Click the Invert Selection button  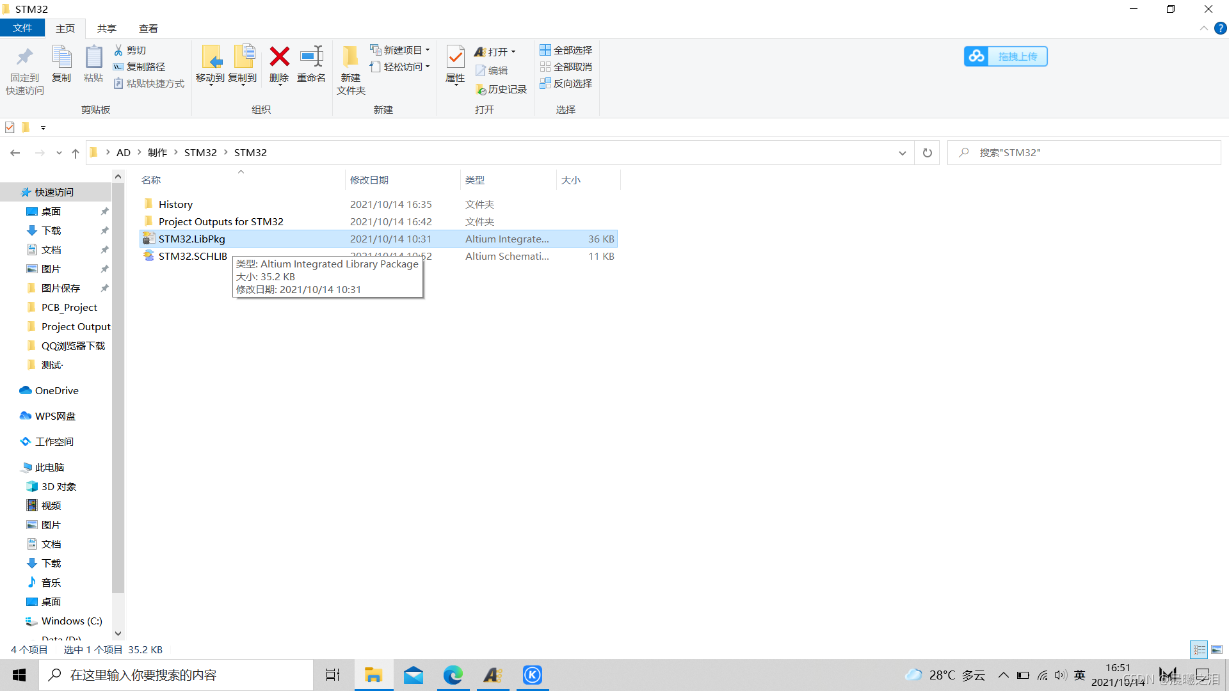pos(566,83)
